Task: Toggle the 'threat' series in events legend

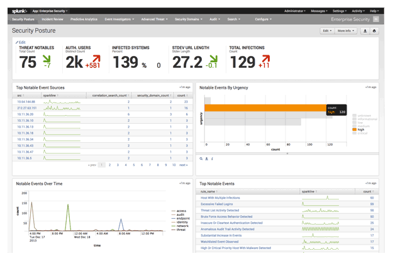Action: click(179, 230)
